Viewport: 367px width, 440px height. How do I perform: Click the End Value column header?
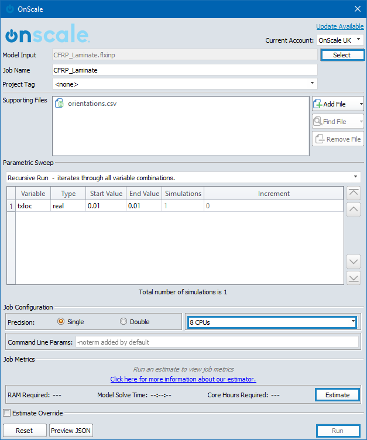[x=144, y=193]
